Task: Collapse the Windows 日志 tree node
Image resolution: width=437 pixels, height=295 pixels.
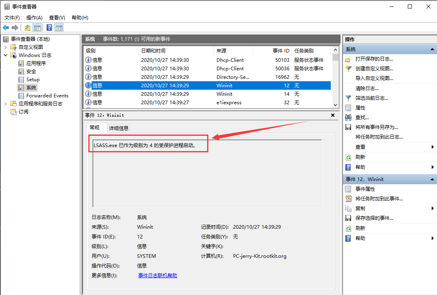Action: coord(6,55)
